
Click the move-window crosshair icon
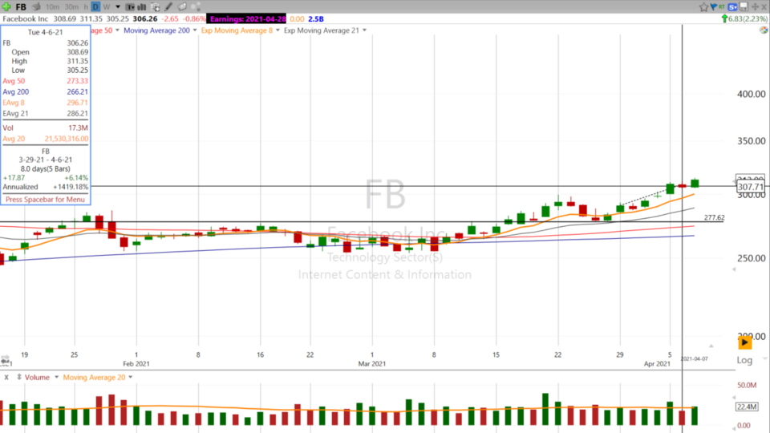[755, 7]
